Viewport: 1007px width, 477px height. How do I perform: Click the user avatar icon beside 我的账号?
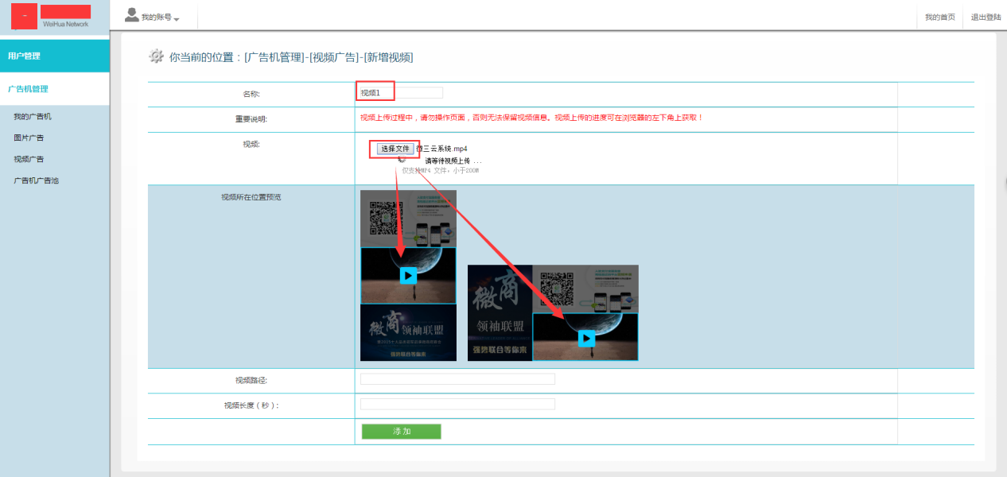tap(132, 15)
